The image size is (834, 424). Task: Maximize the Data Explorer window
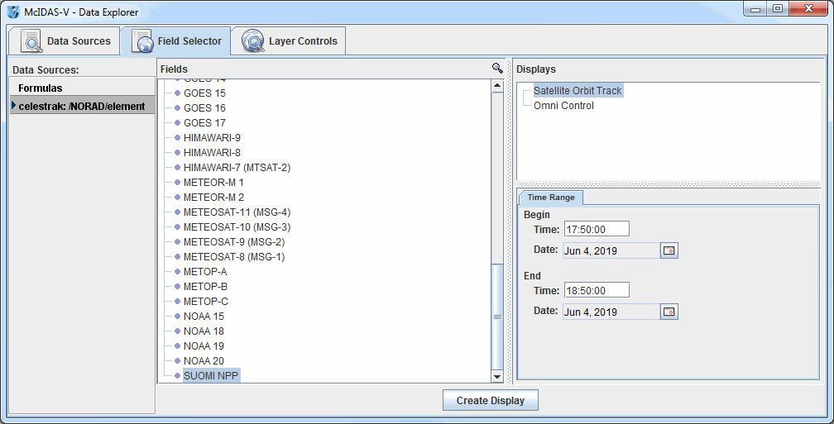(778, 8)
